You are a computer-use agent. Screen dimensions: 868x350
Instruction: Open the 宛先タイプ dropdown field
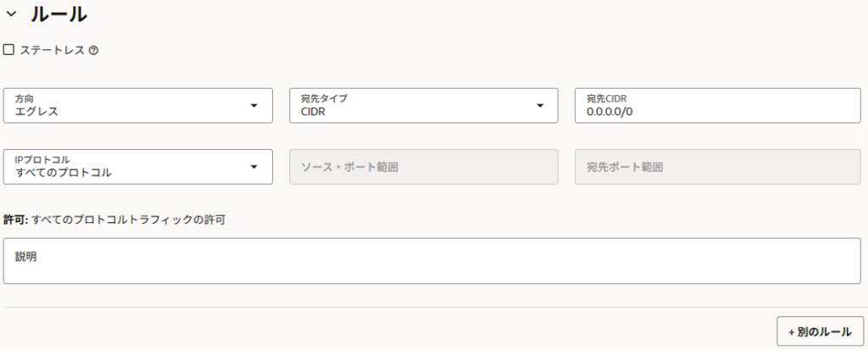point(412,105)
